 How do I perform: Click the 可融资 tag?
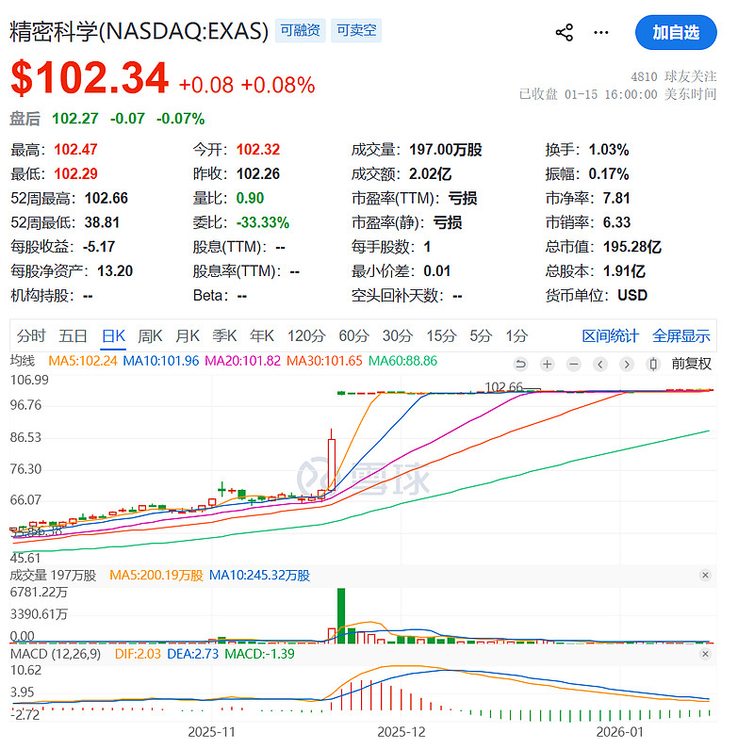point(301,31)
